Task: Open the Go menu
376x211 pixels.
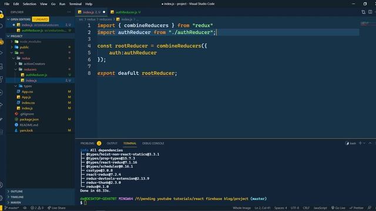Action: (x=53, y=4)
